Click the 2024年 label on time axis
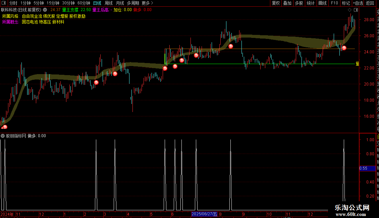Viewport: 379px width, 218px height. pyautogui.click(x=7, y=214)
